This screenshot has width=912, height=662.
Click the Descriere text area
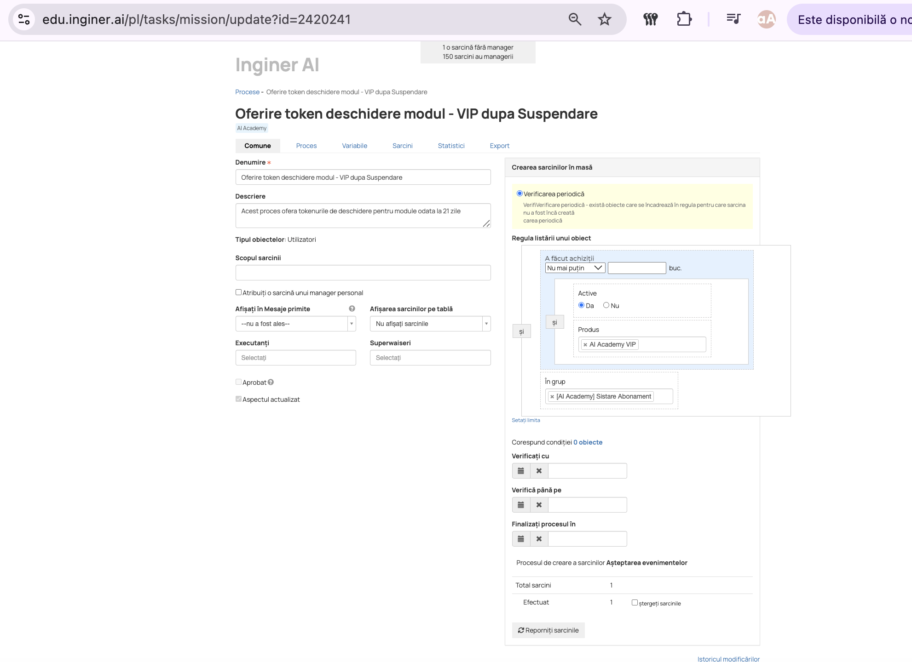(x=363, y=216)
